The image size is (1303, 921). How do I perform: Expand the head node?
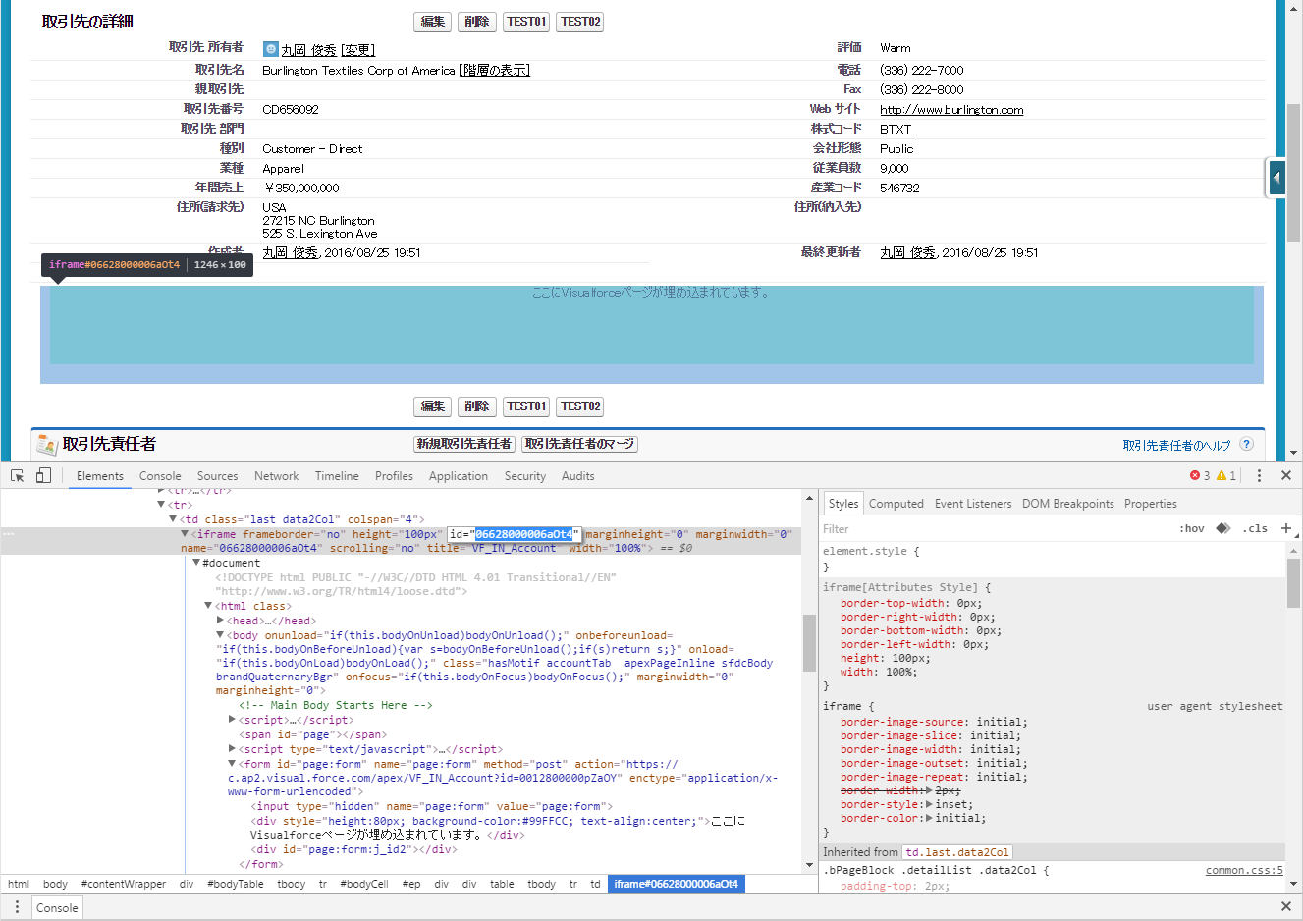tap(220, 621)
